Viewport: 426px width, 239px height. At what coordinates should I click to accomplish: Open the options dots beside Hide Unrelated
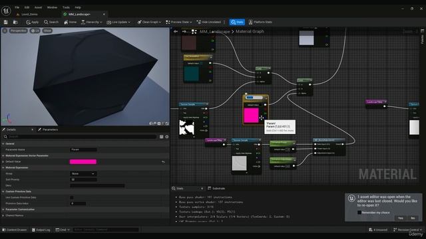(224, 22)
